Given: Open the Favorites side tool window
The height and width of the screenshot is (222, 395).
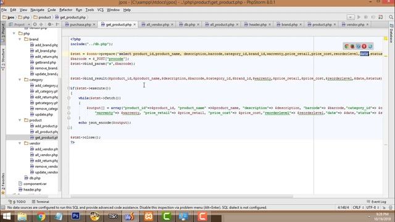Looking at the screenshot, I should (3, 184).
